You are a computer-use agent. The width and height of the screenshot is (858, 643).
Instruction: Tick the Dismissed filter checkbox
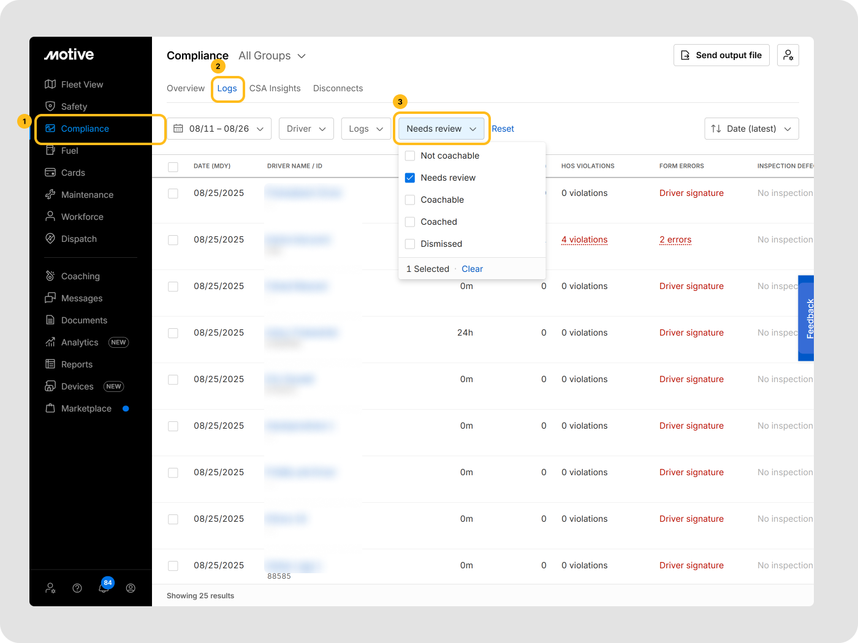pos(410,244)
